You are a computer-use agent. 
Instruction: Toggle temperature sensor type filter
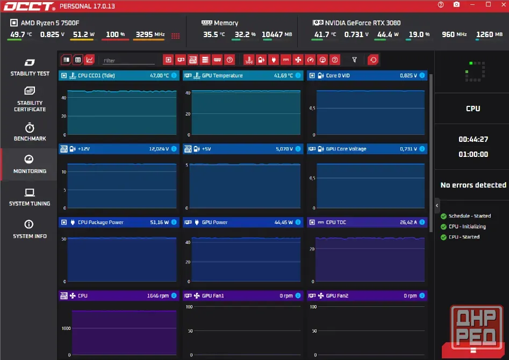click(249, 60)
